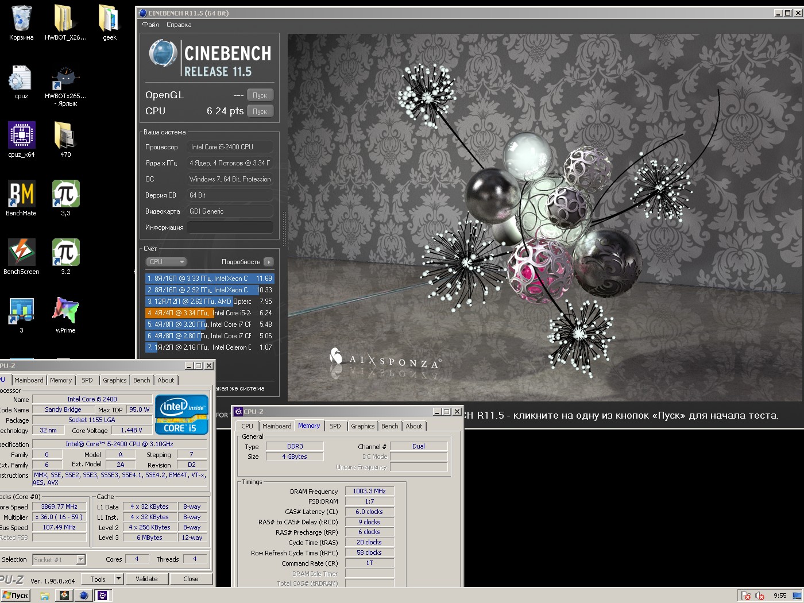Select ranking row 6 Core i7 5.06
This screenshot has width=804, height=603.
[210, 336]
